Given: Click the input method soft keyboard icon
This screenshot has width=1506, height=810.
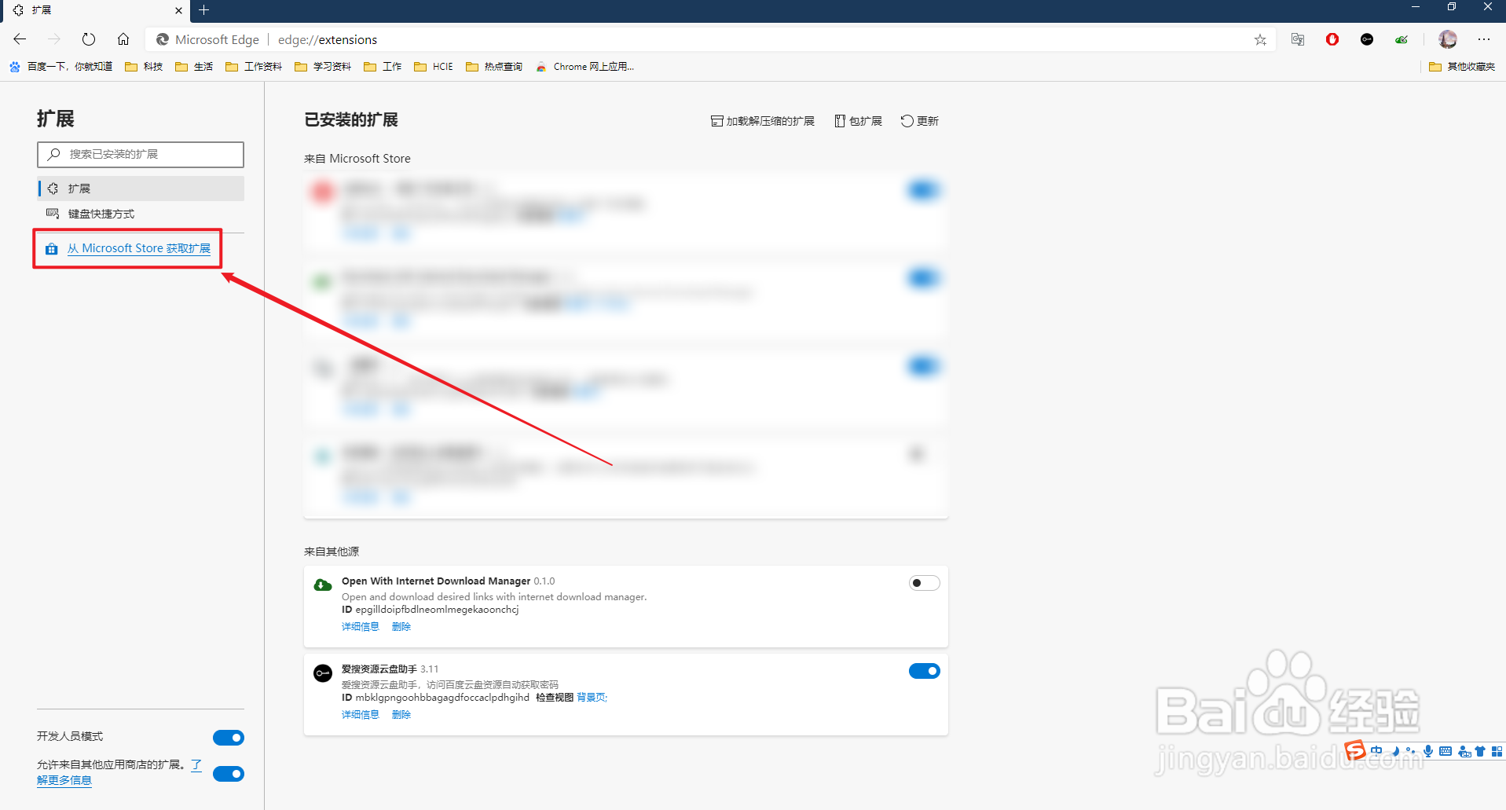Looking at the screenshot, I should [x=1446, y=752].
